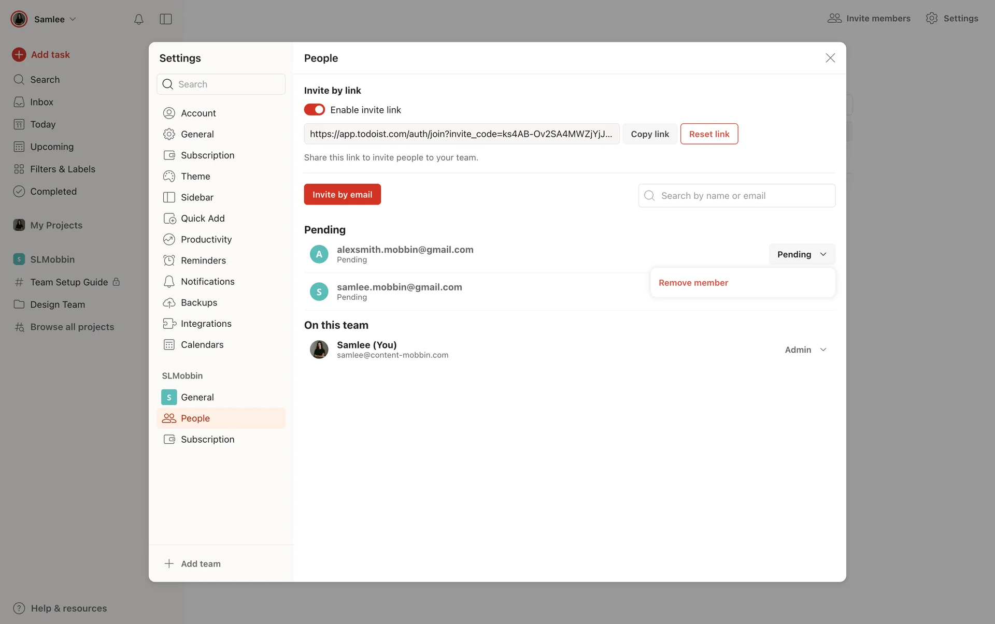
Task: Click the Reset link button
Action: pos(708,134)
